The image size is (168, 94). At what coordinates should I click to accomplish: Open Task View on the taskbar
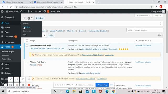pyautogui.click(x=61, y=91)
